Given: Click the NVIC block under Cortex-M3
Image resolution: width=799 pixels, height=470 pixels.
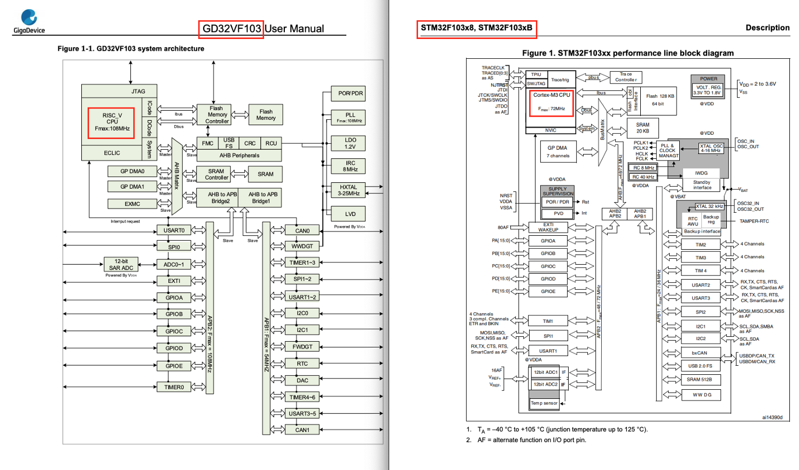Looking at the screenshot, I should point(550,130).
